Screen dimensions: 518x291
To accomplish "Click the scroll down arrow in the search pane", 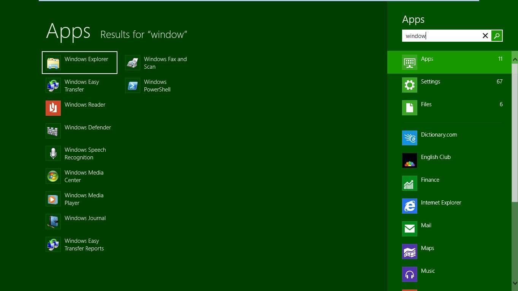I will coord(515,283).
